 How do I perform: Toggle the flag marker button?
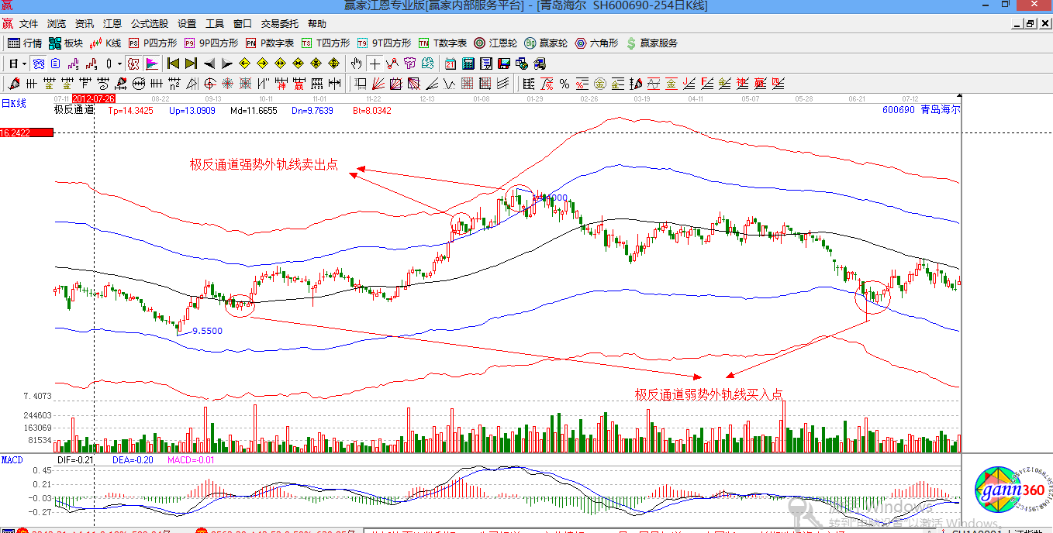click(x=152, y=64)
